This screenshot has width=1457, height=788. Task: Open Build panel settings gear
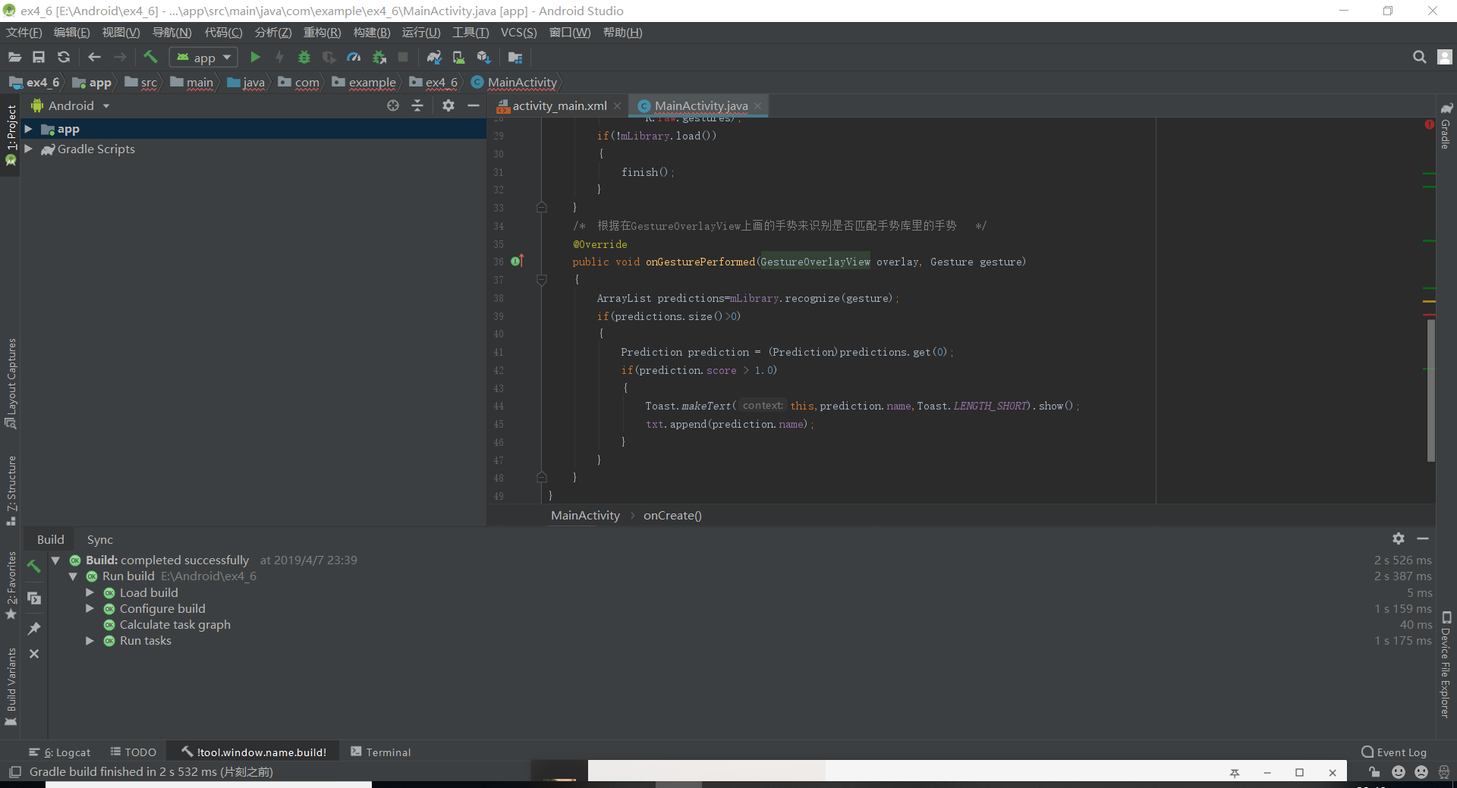tap(1399, 538)
